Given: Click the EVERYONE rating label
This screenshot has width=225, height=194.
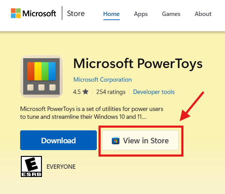Looking at the screenshot, I should coord(61,167).
